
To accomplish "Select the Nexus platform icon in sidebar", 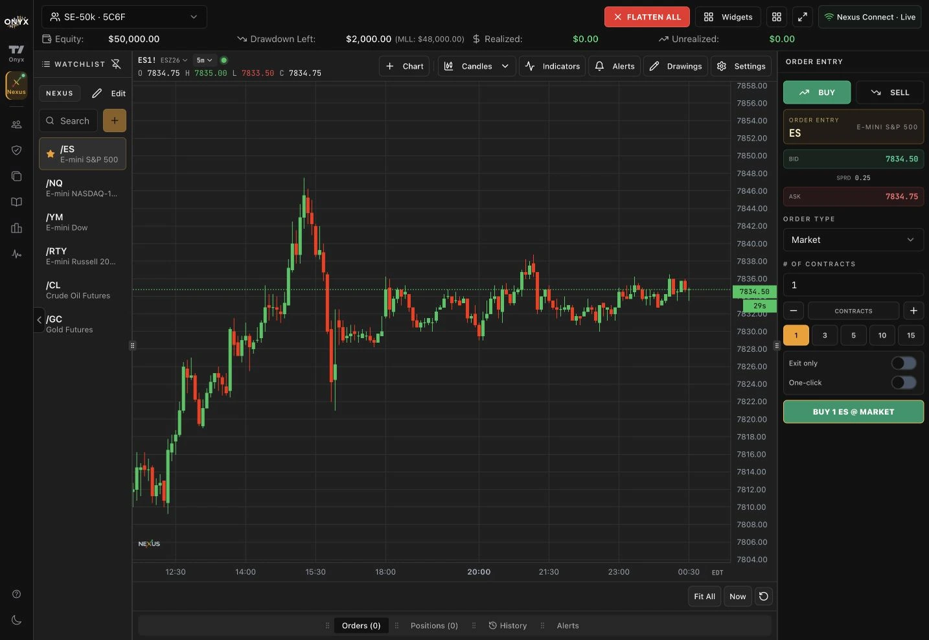I will point(16,85).
